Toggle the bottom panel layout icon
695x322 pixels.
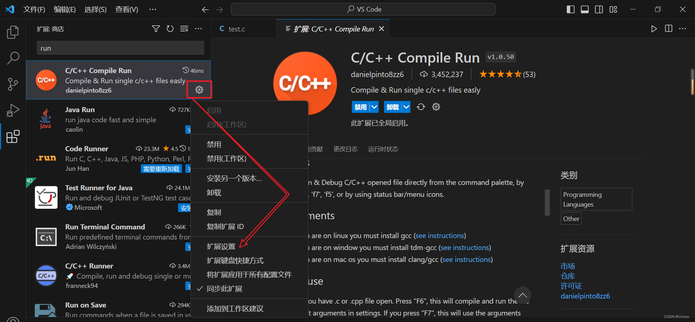coord(585,9)
